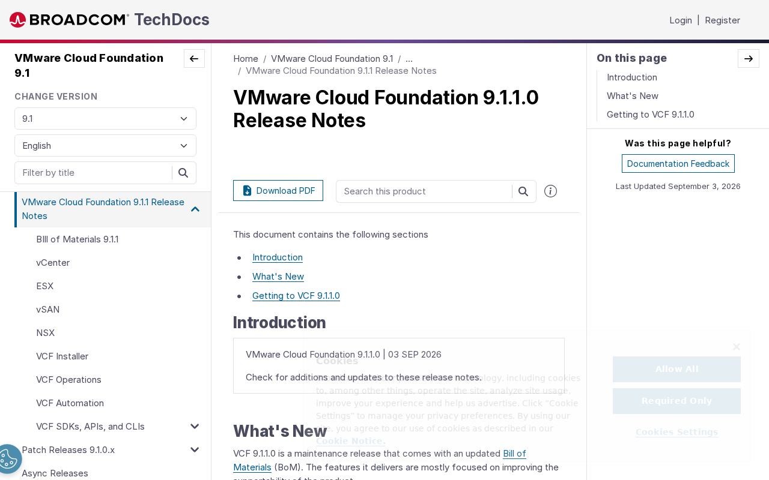Expand Patch Releases 9.1.0.x chevron

click(195, 450)
